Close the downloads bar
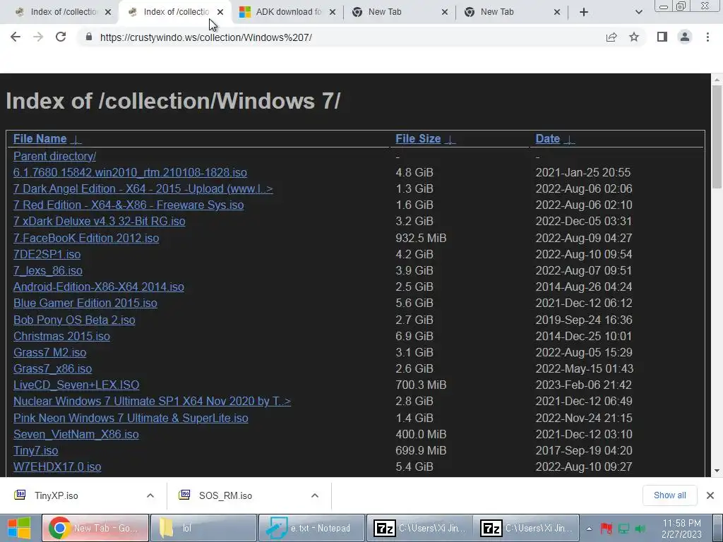Image resolution: width=723 pixels, height=542 pixels. (710, 495)
